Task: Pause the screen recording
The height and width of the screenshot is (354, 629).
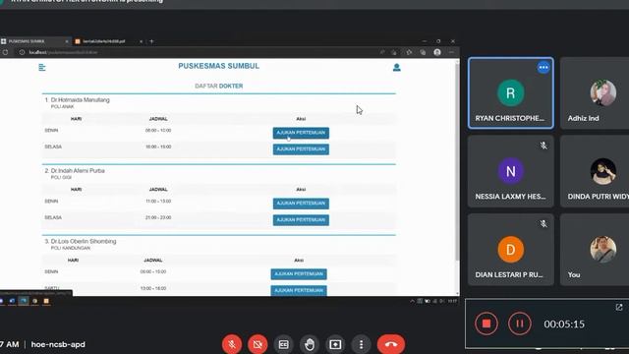Action: [520, 324]
